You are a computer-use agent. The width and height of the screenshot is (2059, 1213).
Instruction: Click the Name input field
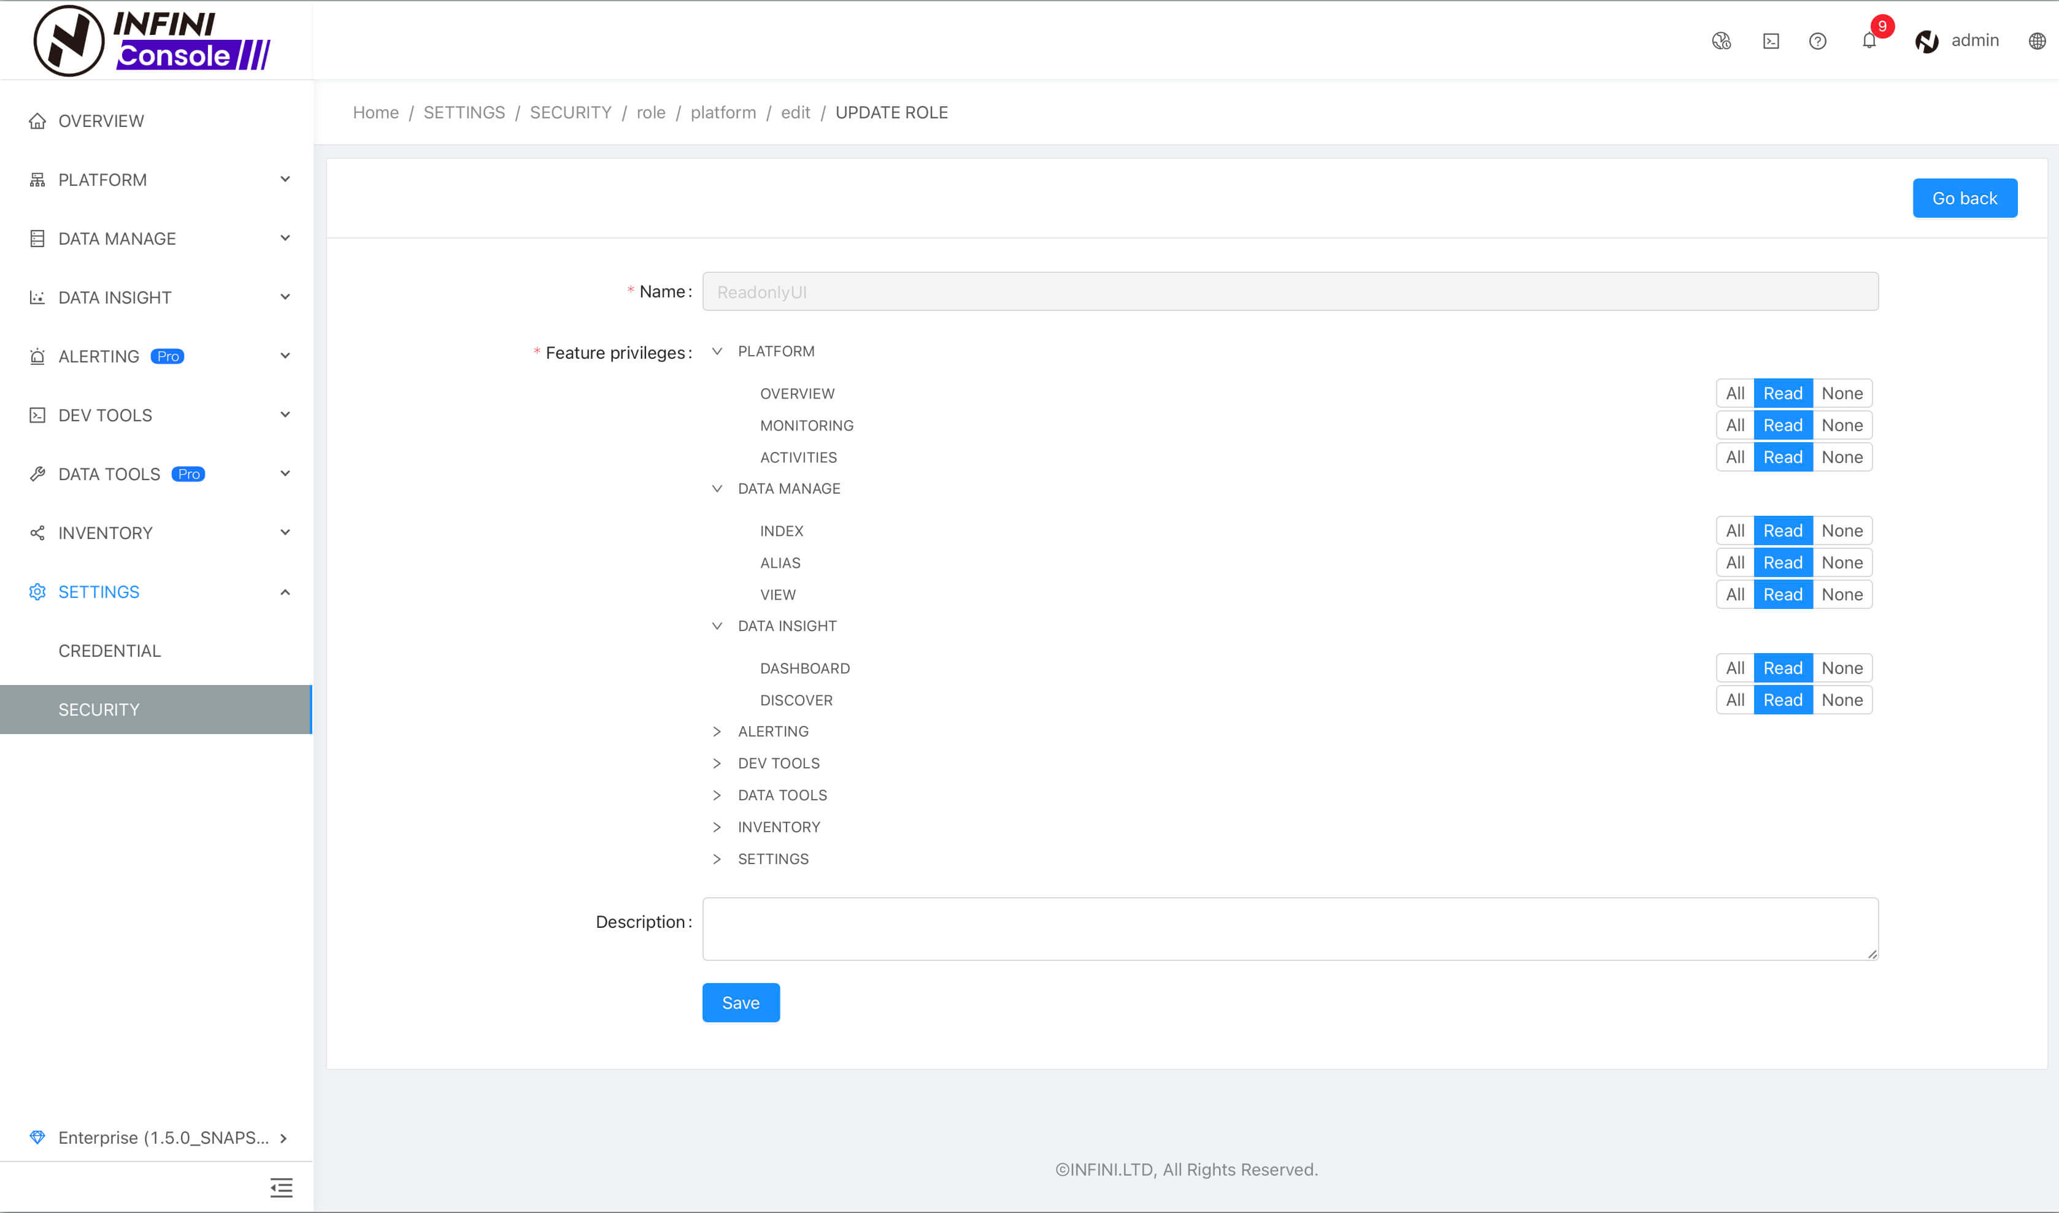tap(1290, 292)
